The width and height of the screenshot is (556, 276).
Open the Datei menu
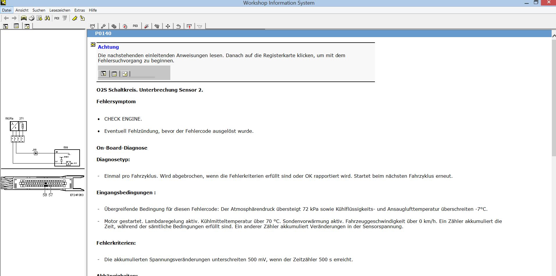point(7,10)
